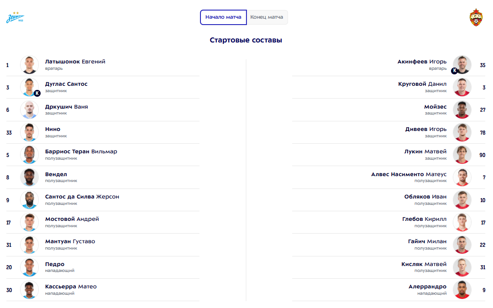The image size is (493, 308).
Task: Open Латышонок Евгений player photo
Action: (x=30, y=65)
